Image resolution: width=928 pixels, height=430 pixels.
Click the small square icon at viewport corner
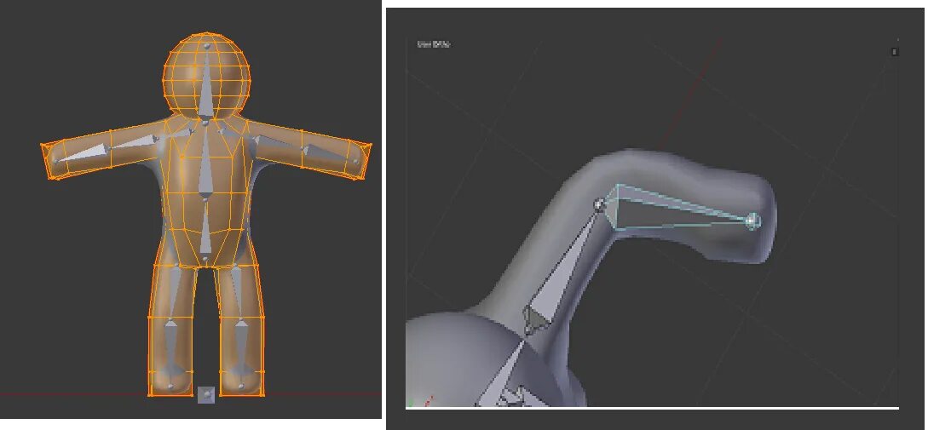tap(894, 52)
